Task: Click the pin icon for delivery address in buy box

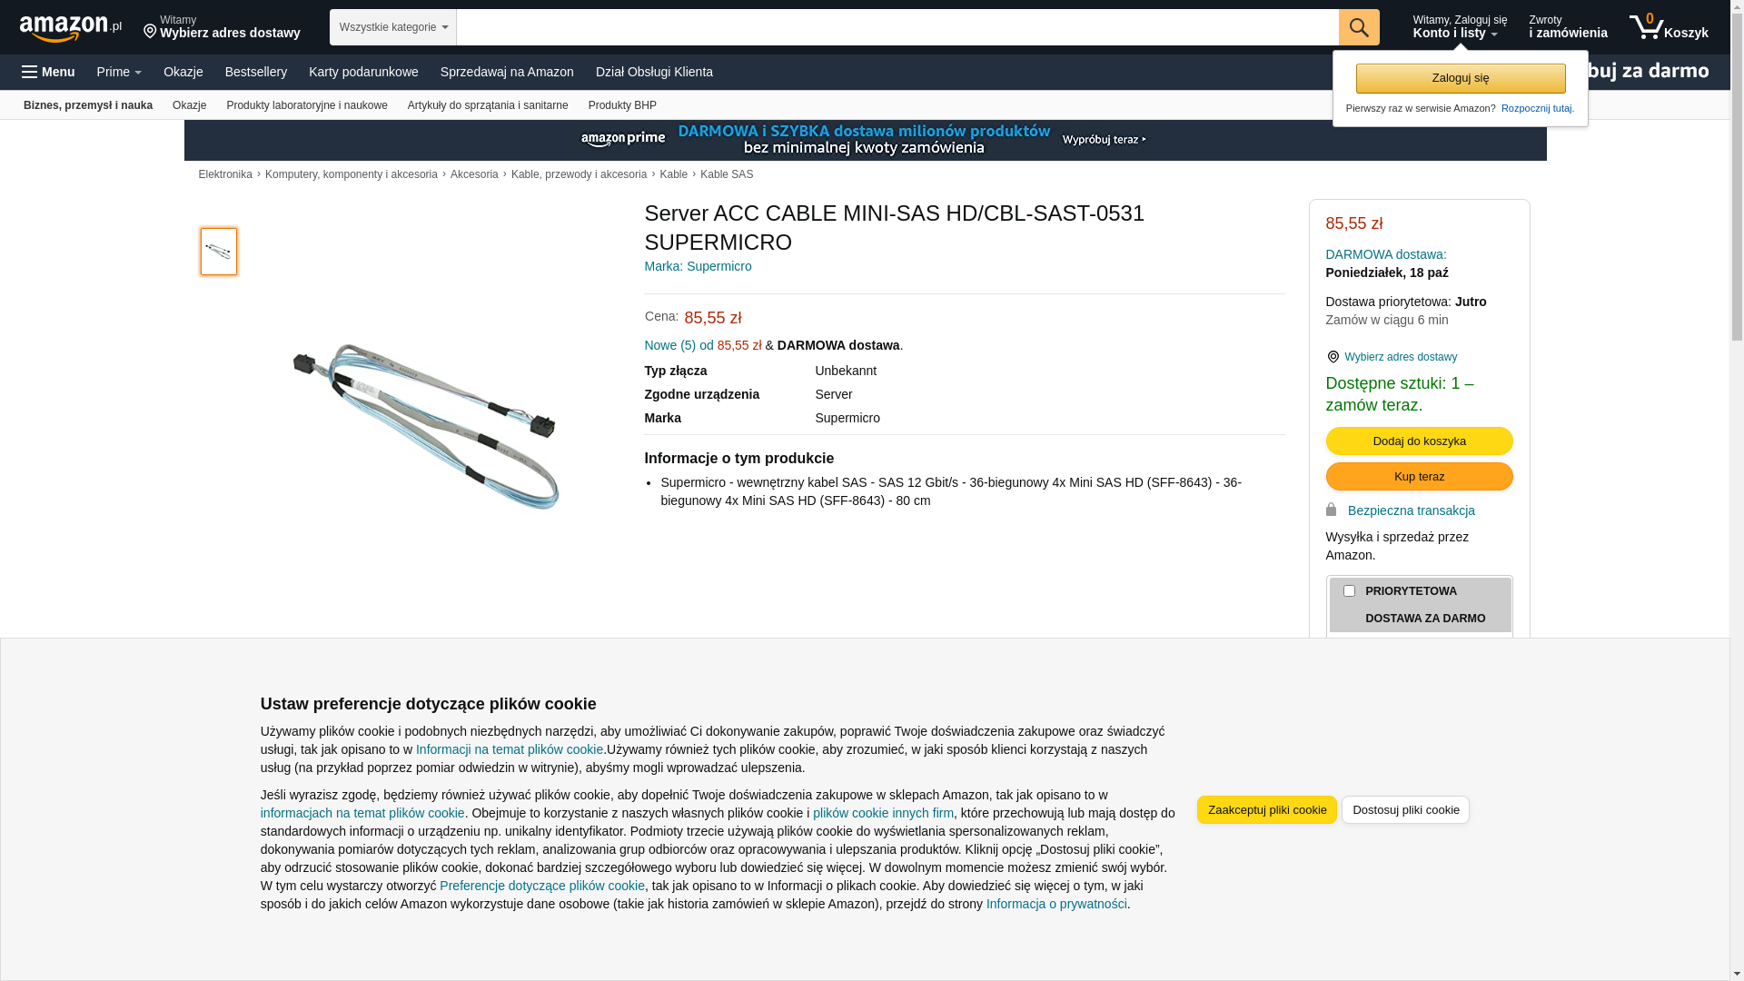Action: (1333, 357)
